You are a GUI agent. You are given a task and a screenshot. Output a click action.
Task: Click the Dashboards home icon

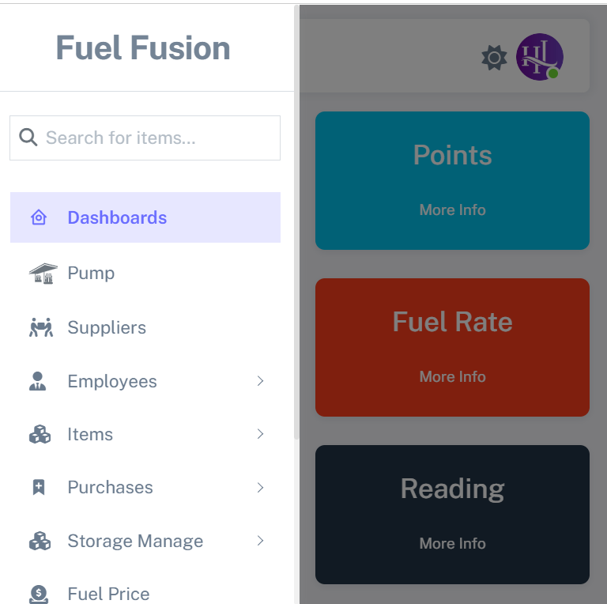click(38, 218)
